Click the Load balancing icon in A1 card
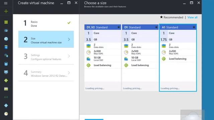Viewport: 214px width, 120px height. click(x=164, y=59)
